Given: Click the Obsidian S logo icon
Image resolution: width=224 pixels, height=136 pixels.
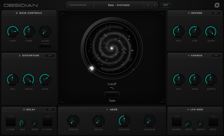Looking at the screenshot, I should tap(217, 5).
